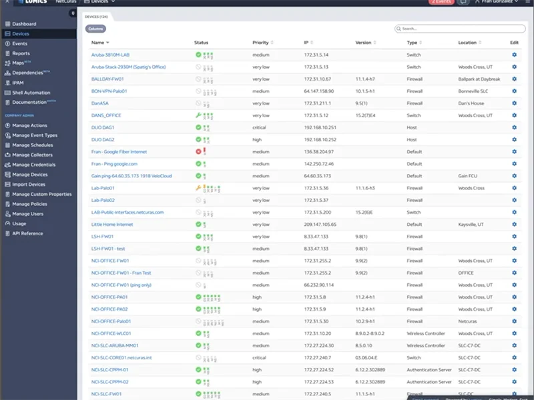534x400 pixels.
Task: Open the NCI-SLC-CORE01.netcuras.int device link
Action: (121, 358)
